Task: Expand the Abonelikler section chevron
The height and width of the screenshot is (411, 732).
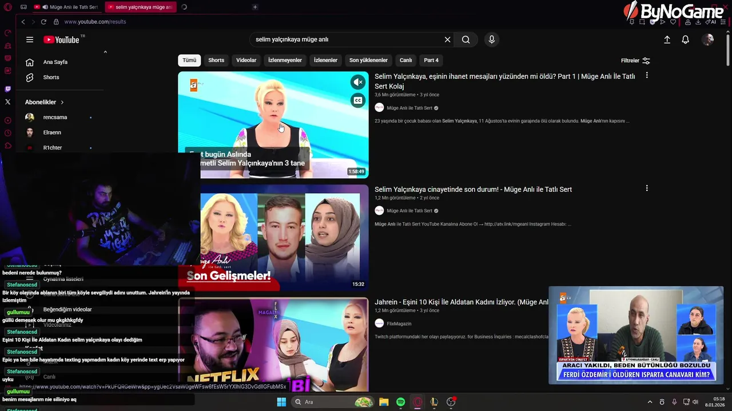Action: point(62,102)
